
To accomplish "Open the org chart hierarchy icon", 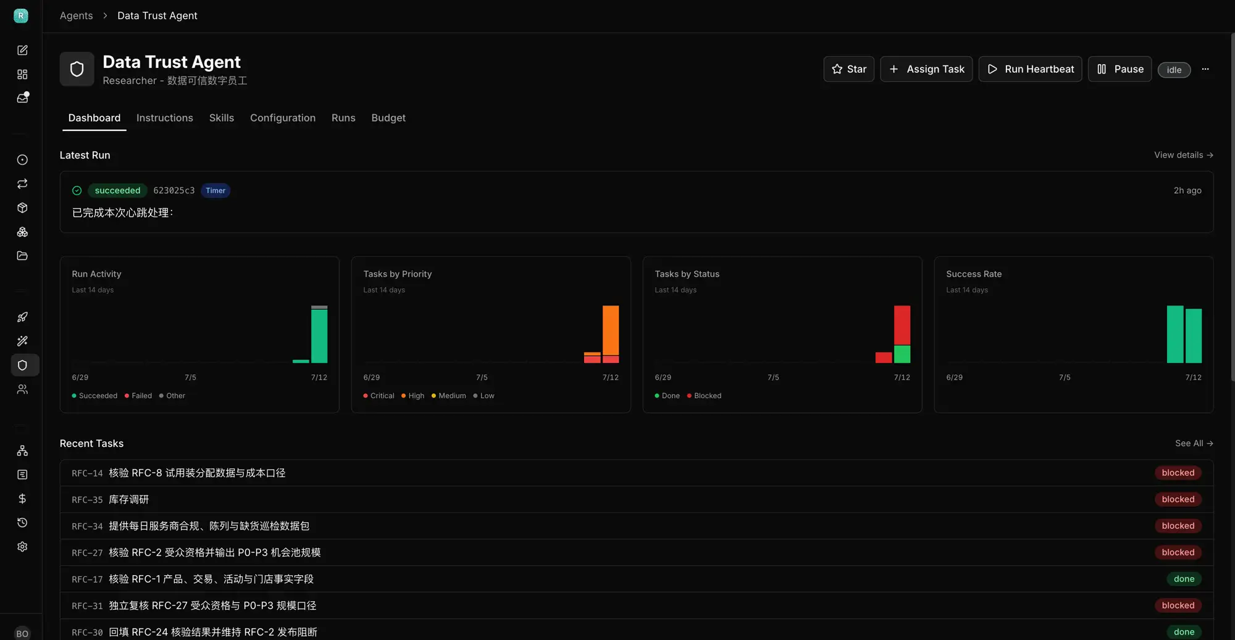I will (22, 451).
